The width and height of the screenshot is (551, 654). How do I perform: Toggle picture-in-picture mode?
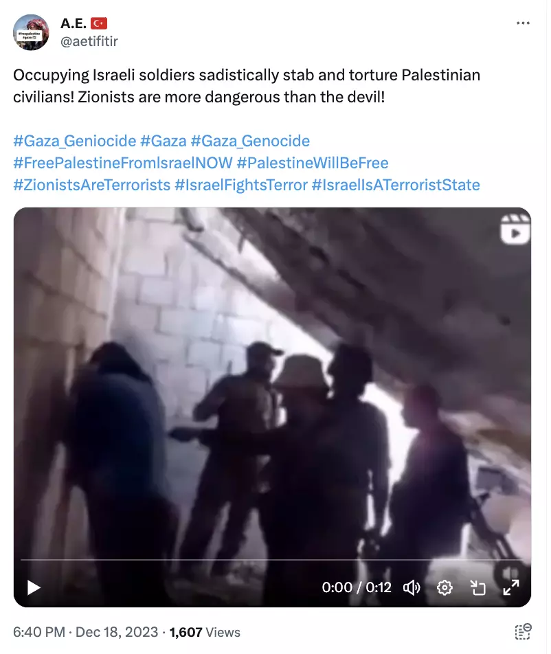(x=478, y=587)
